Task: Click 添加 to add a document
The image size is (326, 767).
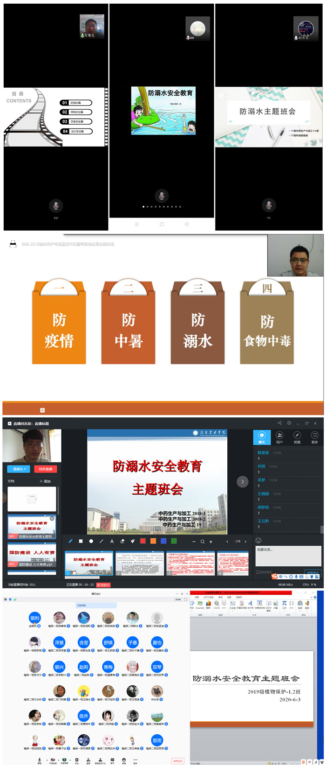Action: tap(45, 481)
